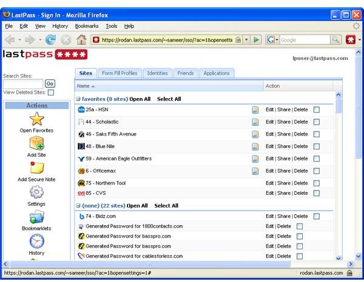Viewport: 364px width, 282px height.
Task: Click the page vertical scrollbar down arrow
Action: click(358, 256)
